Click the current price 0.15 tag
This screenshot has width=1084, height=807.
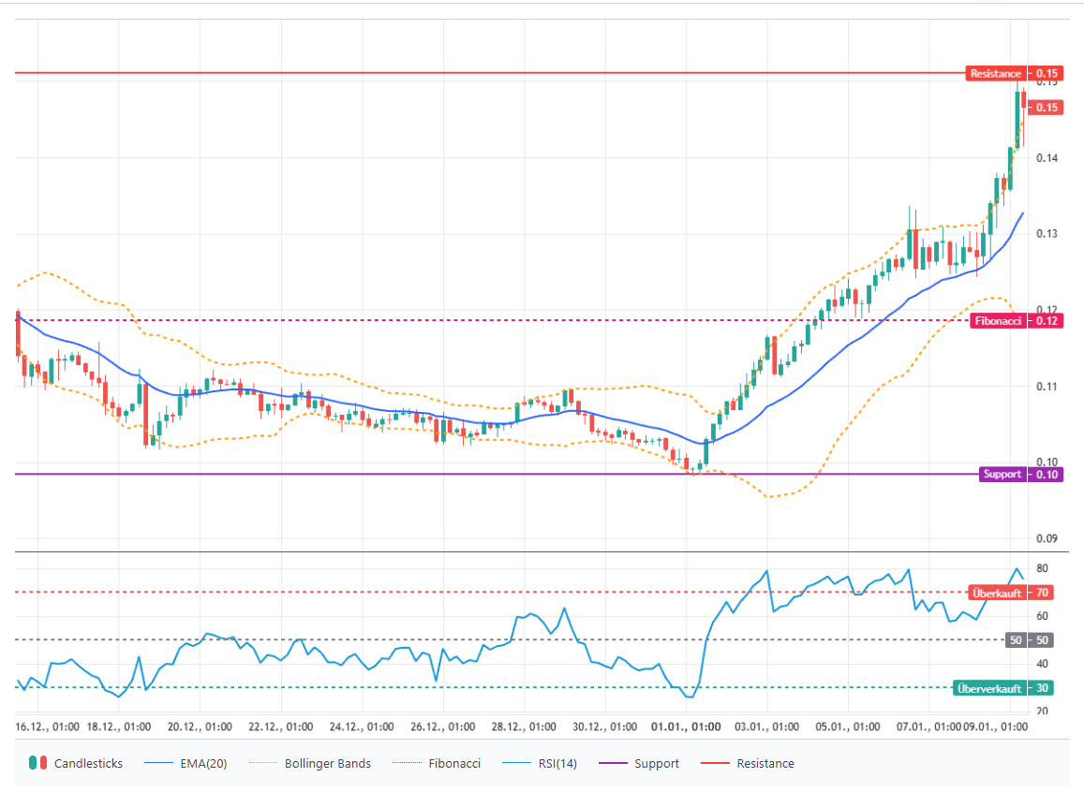[x=1047, y=108]
